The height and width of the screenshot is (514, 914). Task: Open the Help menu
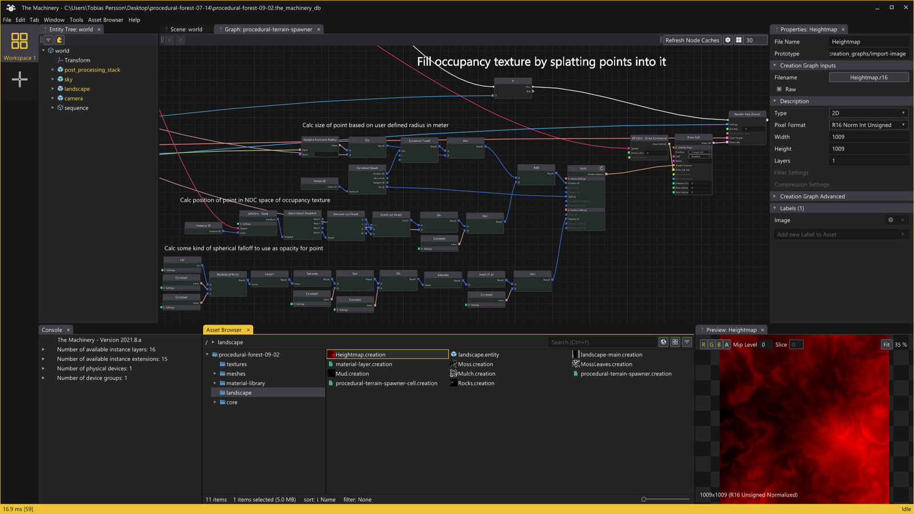pyautogui.click(x=134, y=20)
